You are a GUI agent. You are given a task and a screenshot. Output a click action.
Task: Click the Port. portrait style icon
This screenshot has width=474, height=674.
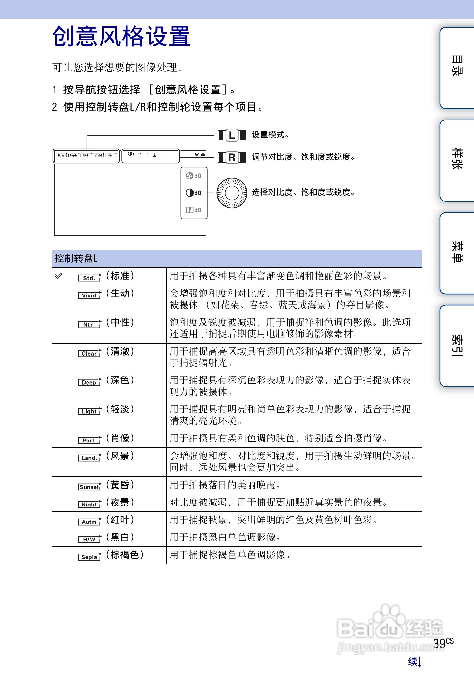[90, 440]
